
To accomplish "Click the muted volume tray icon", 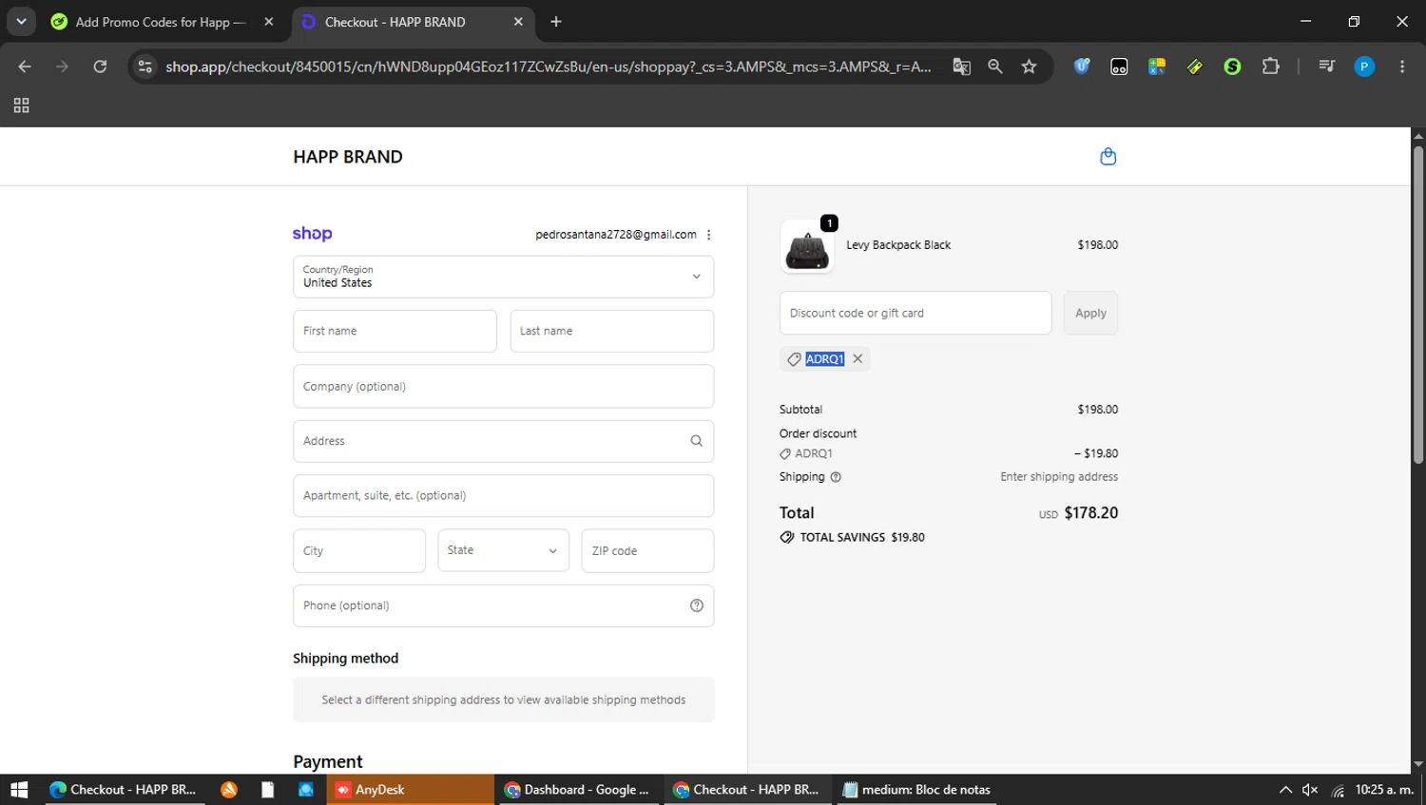I will click(1310, 790).
